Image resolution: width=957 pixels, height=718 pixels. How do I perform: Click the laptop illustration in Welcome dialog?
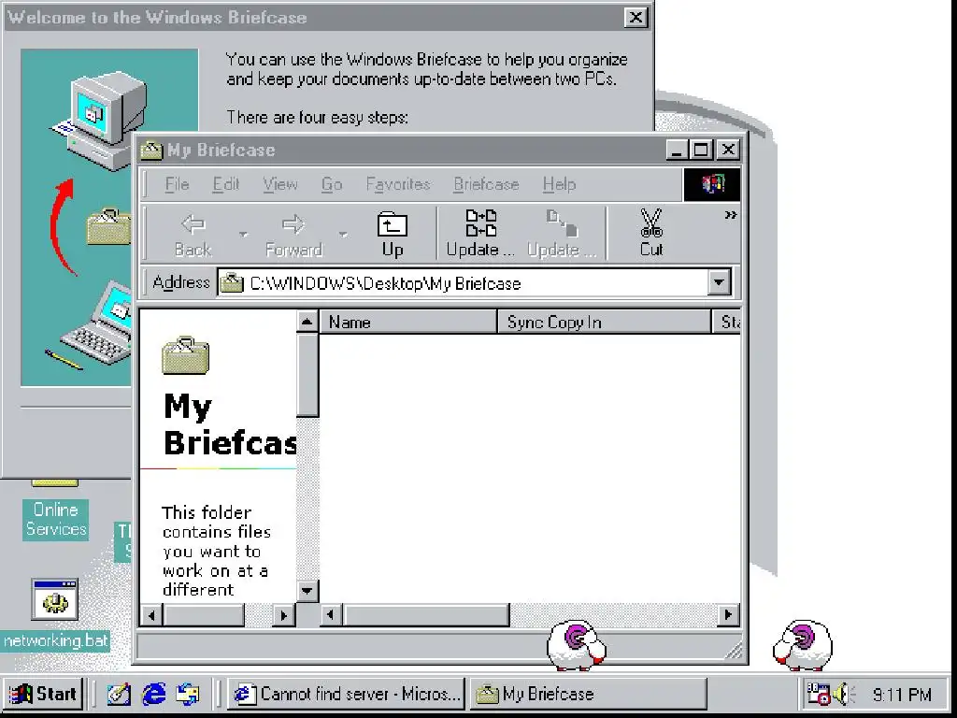tap(96, 324)
